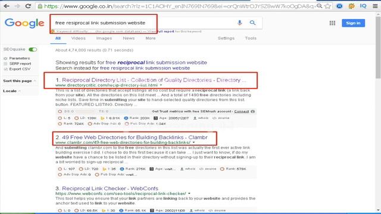Expand the Locale dropdown
The width and height of the screenshot is (381, 214).
[x=12, y=91]
